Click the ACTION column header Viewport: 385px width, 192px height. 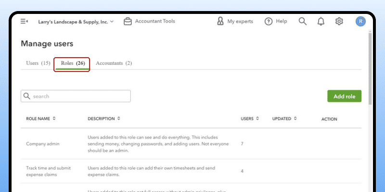[x=329, y=119]
